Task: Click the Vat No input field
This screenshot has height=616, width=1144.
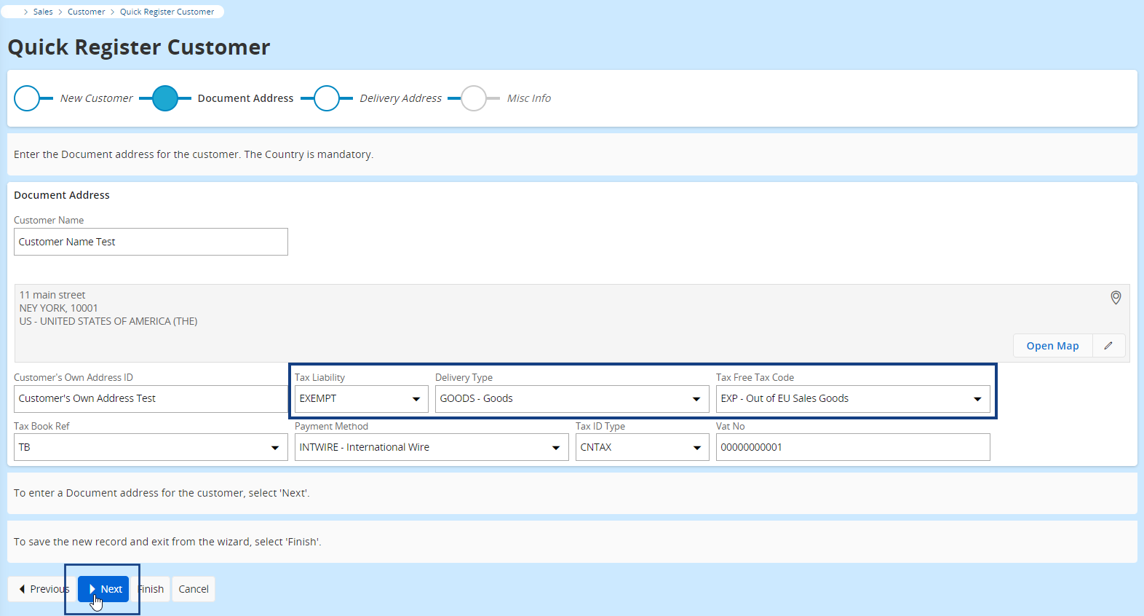Action: tap(852, 448)
